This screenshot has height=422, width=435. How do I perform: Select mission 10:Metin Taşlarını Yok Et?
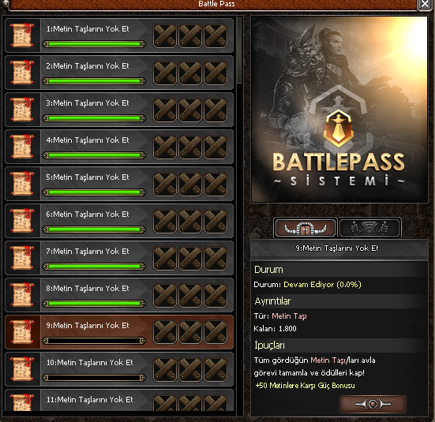[x=119, y=369]
